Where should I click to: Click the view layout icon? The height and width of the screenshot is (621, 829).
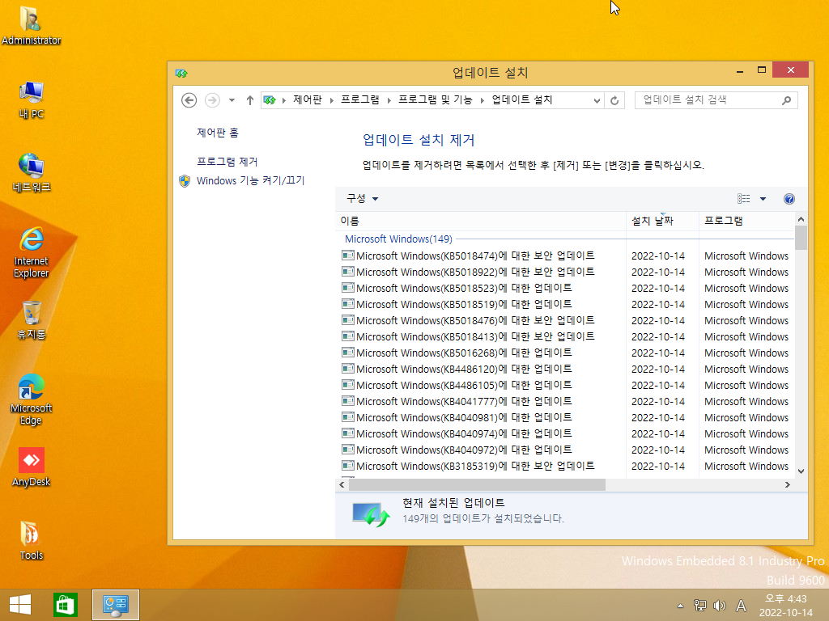point(743,199)
